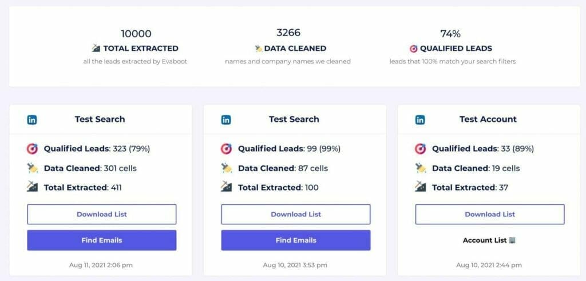Click the Test Account card title
The height and width of the screenshot is (281, 586).
488,120
